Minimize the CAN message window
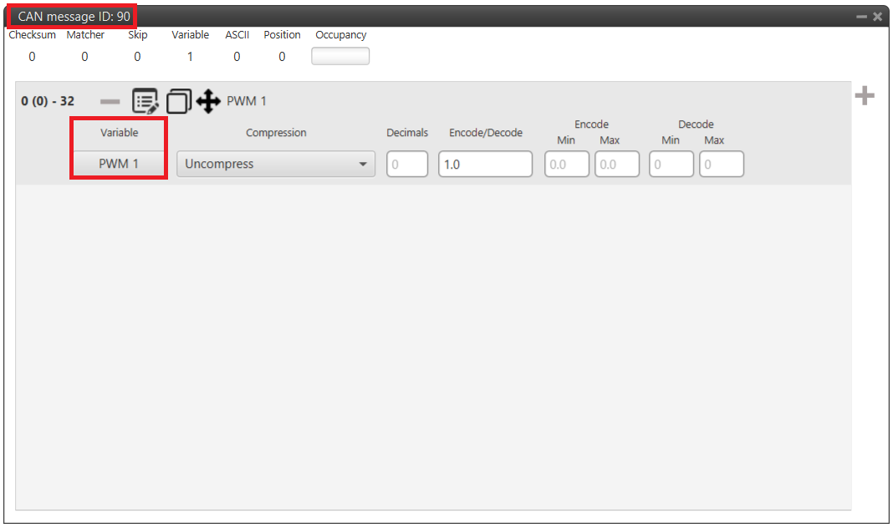 pyautogui.click(x=861, y=17)
